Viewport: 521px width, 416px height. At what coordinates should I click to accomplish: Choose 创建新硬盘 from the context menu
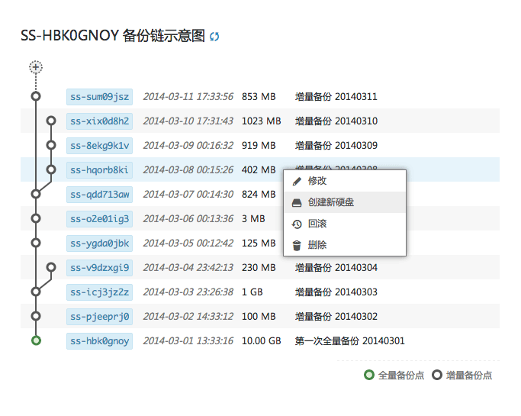pos(330,203)
